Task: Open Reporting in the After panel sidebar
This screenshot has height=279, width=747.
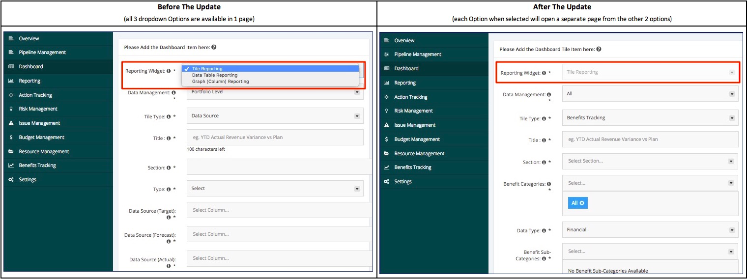Action: 433,83
